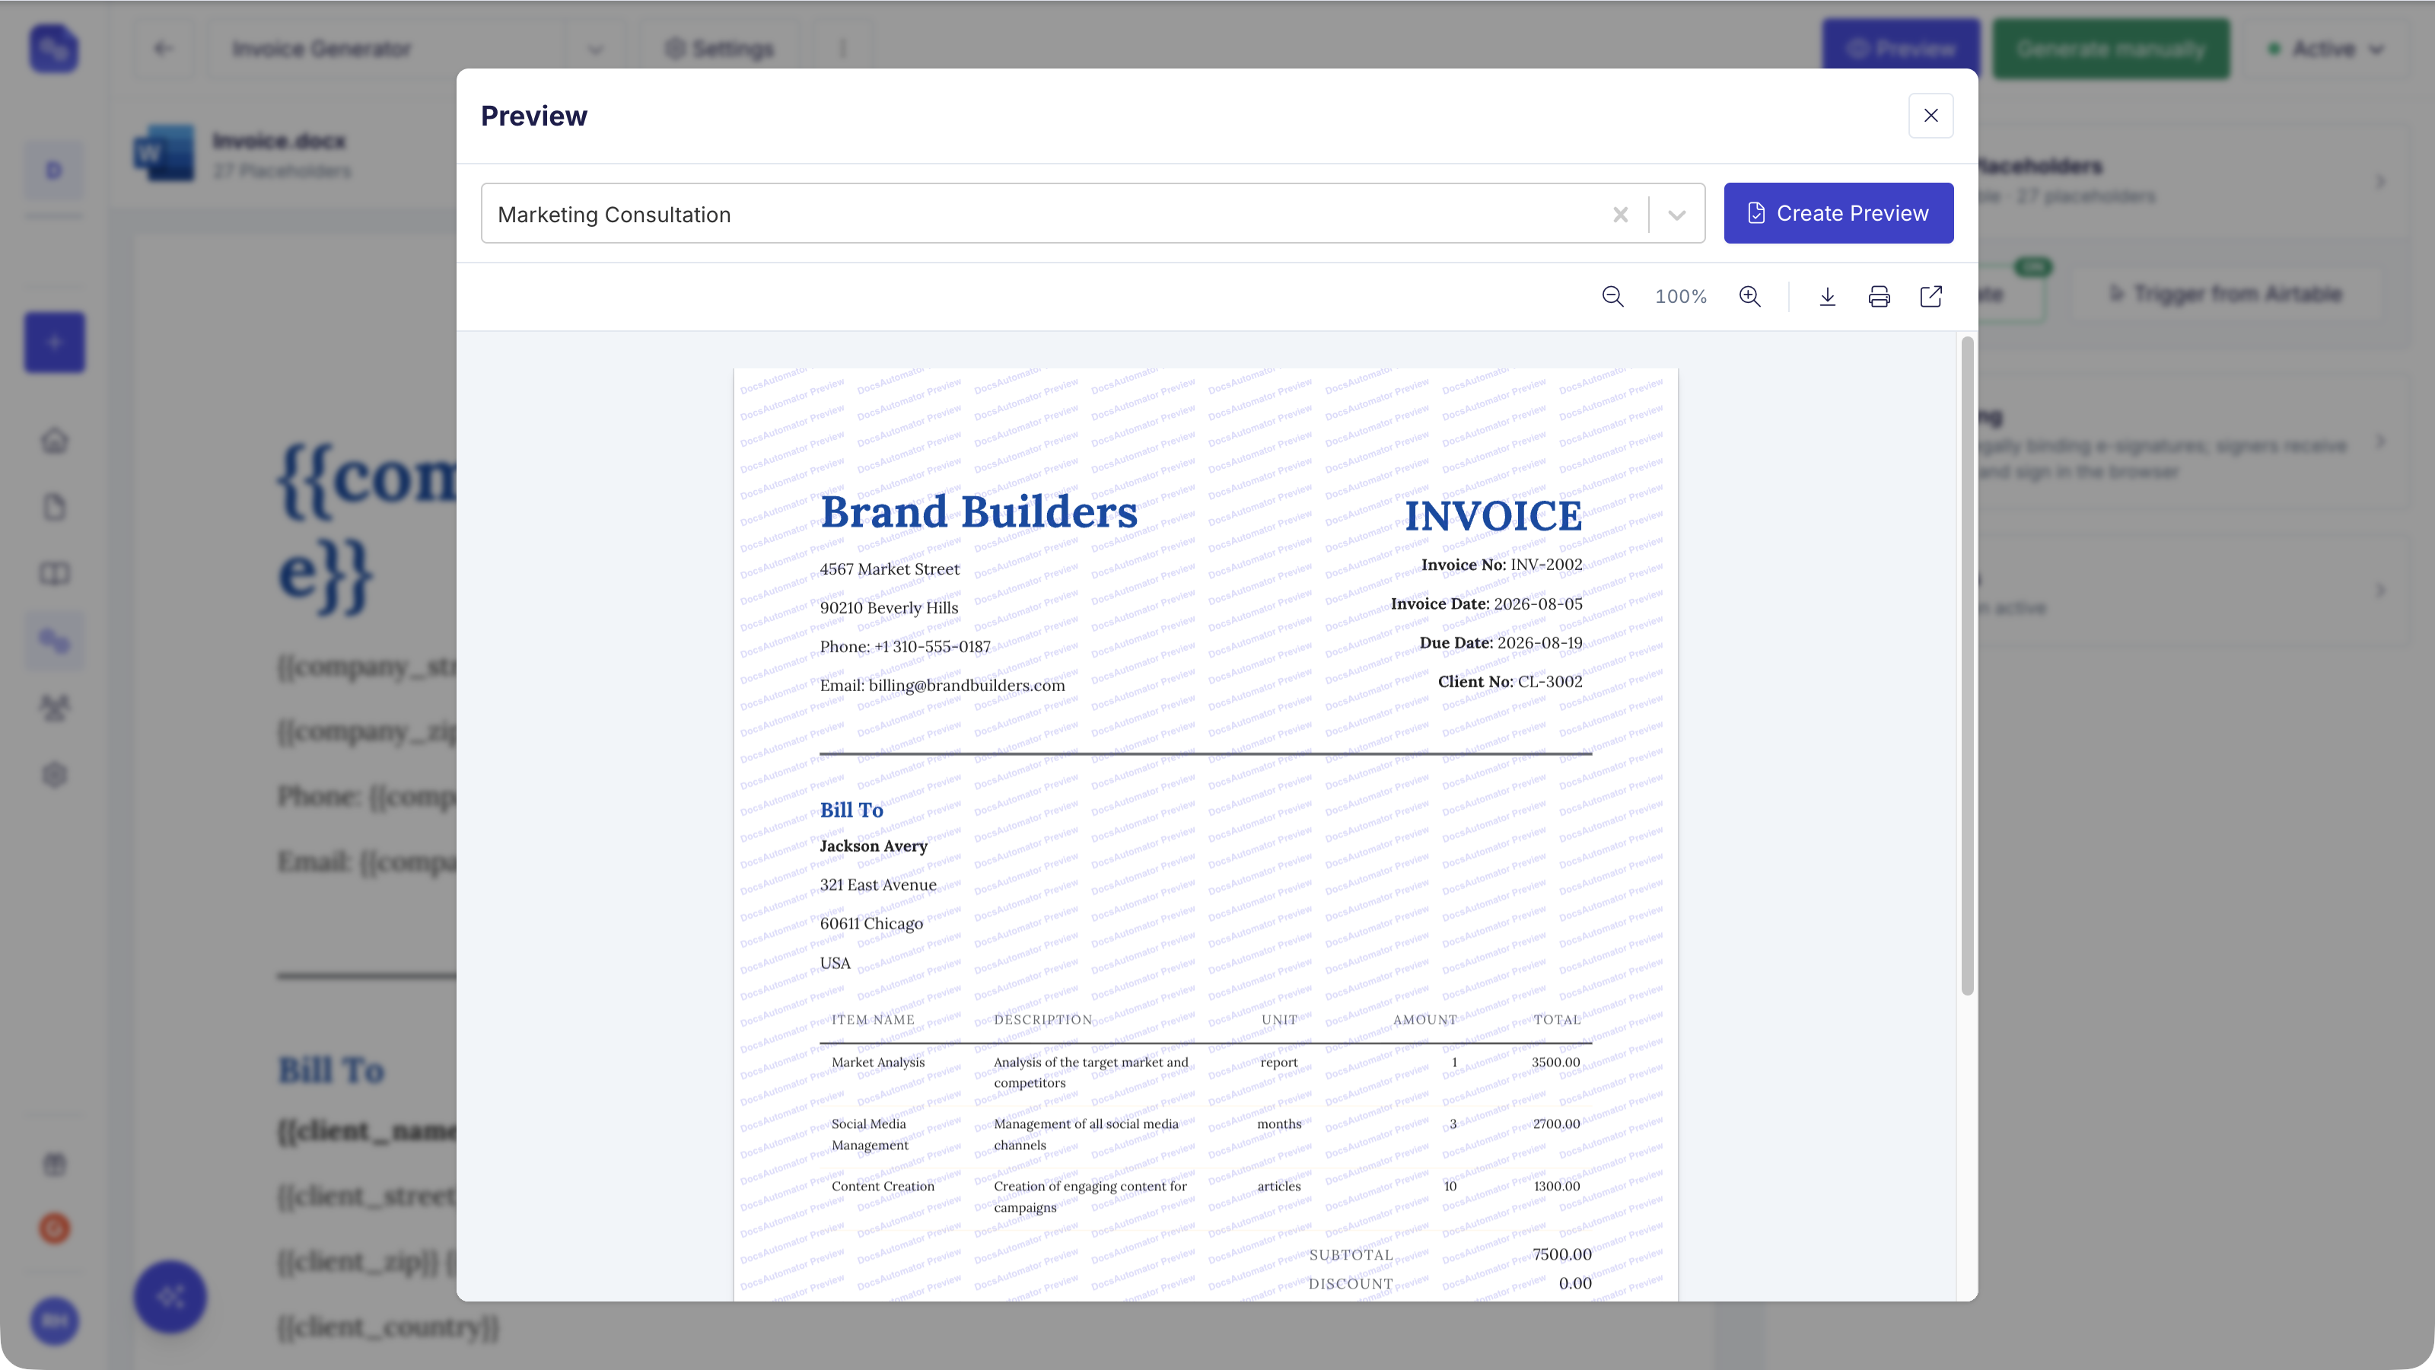Click the app logo in the sidebar
Screen dimensions: 2435x1370
click(x=54, y=48)
